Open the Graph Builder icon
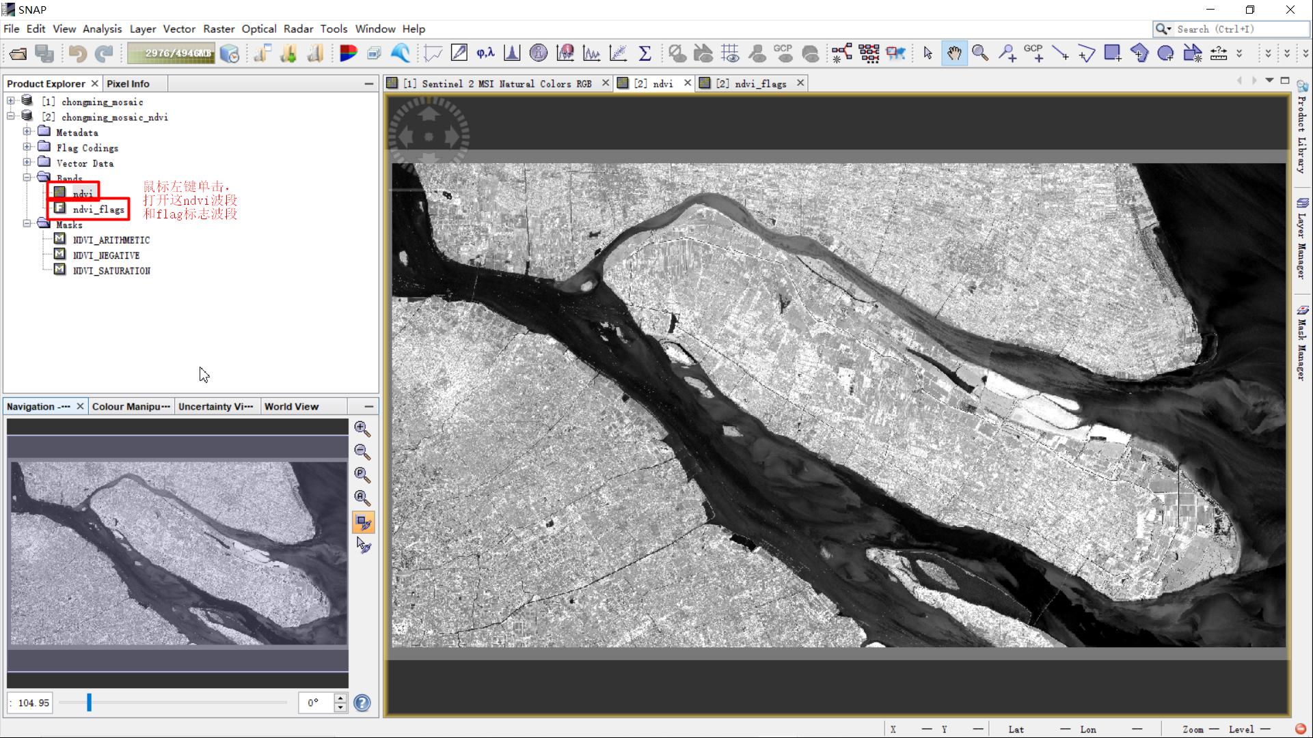The image size is (1313, 738). tap(841, 53)
